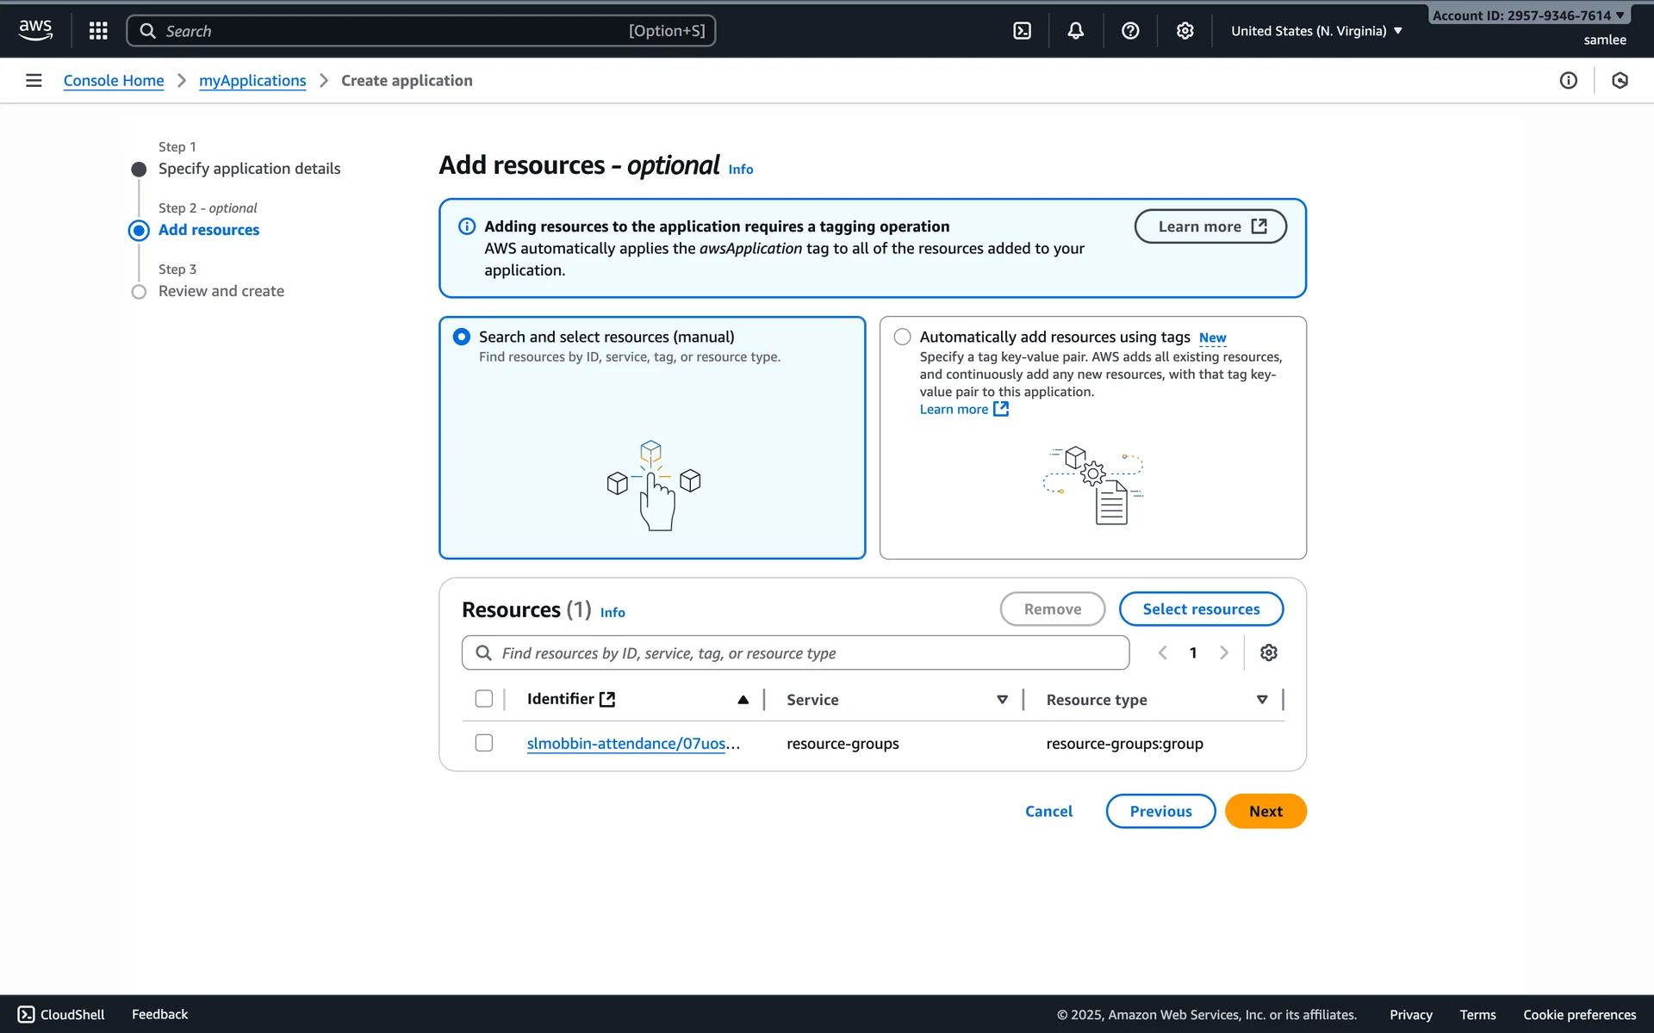1654x1033 pixels.
Task: Go to the Console Home breadcrumb
Action: pos(114,80)
